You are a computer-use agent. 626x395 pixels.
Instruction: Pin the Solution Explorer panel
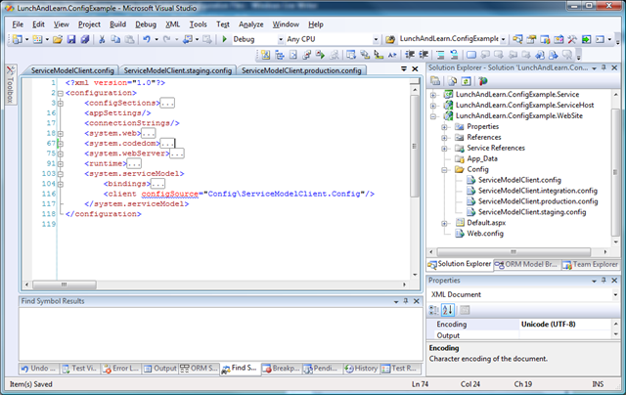click(604, 67)
